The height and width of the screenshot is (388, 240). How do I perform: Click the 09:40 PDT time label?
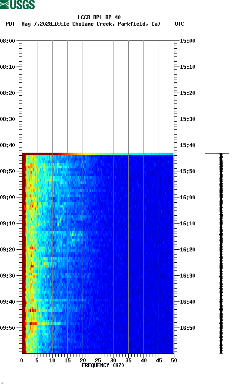click(x=8, y=302)
